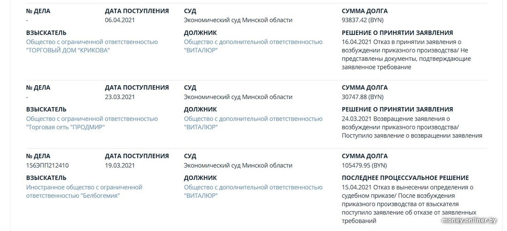Click the 15.04.2021 court order refusal text

pyautogui.click(x=407, y=204)
